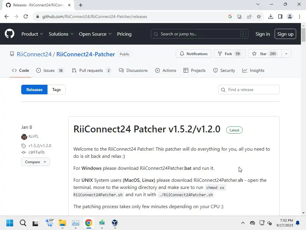
Task: Open the weather widget showing 68°
Action: point(50,223)
